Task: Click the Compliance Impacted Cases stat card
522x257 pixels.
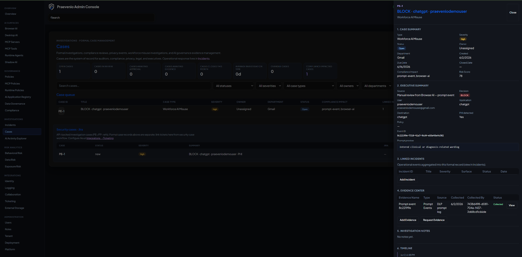Action: click(x=320, y=71)
